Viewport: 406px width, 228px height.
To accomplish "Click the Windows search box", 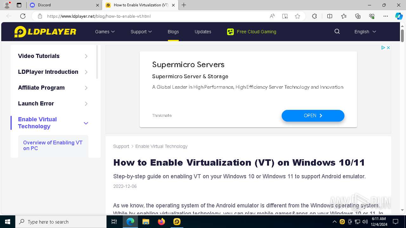I will tap(61, 222).
